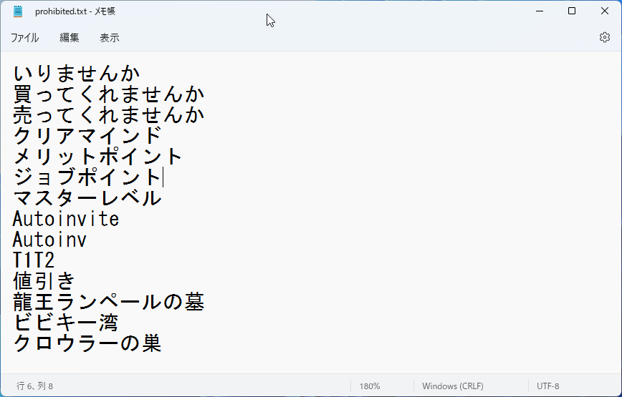
Task: Click the 値引き text line
Action: pos(44,281)
